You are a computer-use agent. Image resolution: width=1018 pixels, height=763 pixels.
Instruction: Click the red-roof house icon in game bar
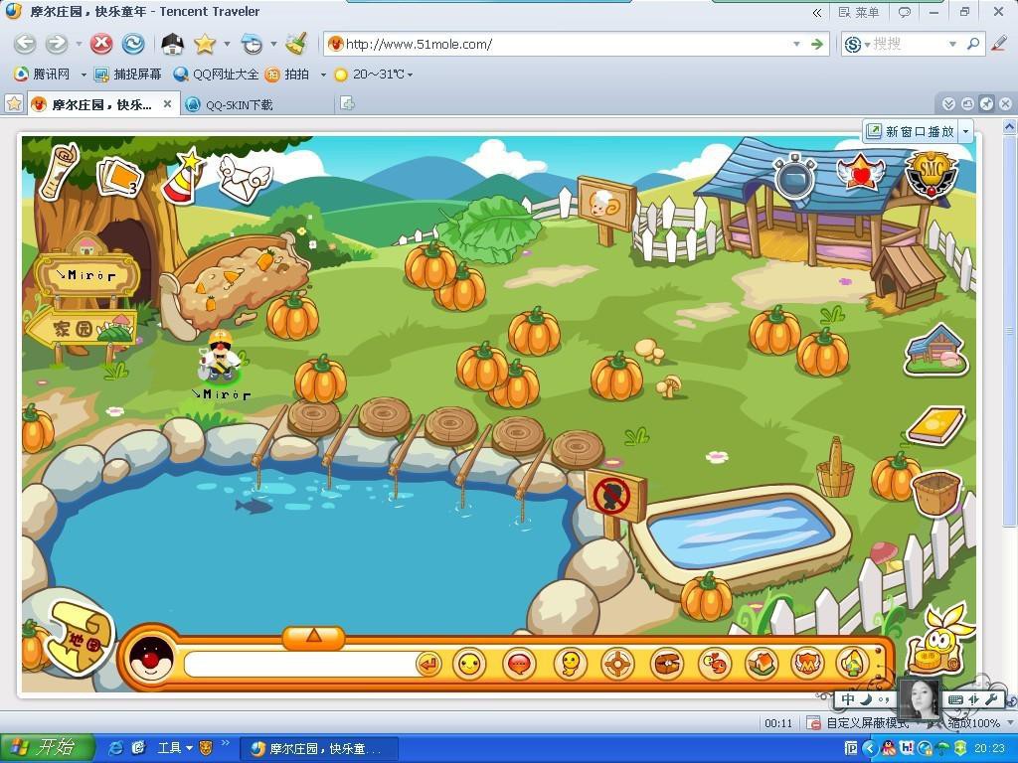[x=762, y=663]
